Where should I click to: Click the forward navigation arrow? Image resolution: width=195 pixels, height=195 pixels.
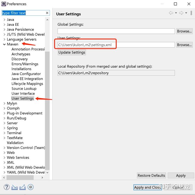181,13
